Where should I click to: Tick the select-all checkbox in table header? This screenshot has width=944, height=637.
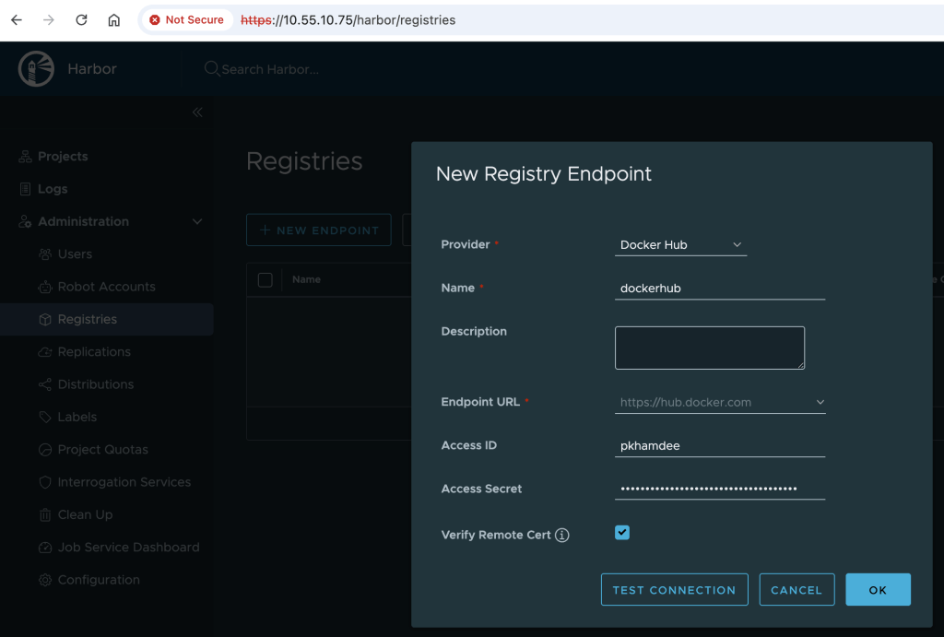(265, 280)
